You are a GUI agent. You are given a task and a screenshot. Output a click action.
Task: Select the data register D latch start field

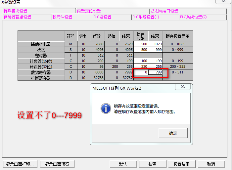click(x=141, y=72)
